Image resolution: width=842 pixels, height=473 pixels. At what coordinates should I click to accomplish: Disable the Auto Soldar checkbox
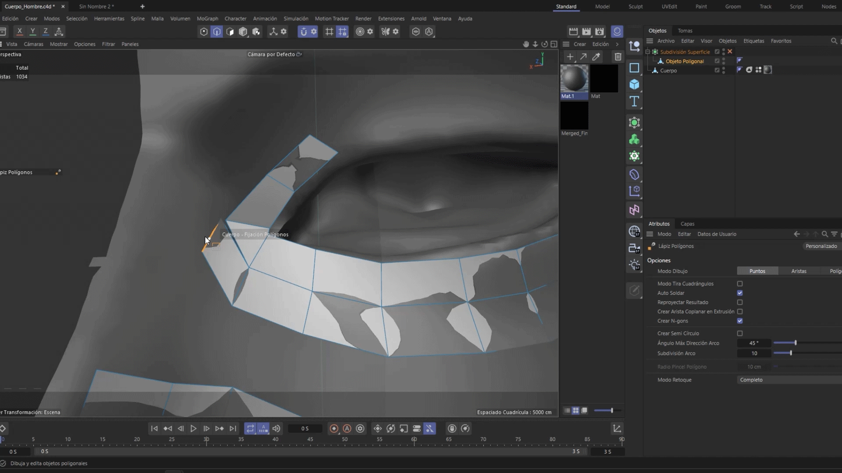tap(740, 293)
